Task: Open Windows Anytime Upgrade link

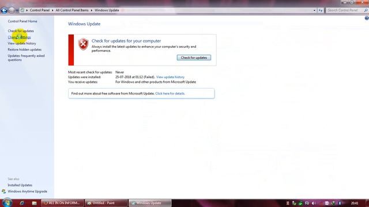Action: click(27, 191)
